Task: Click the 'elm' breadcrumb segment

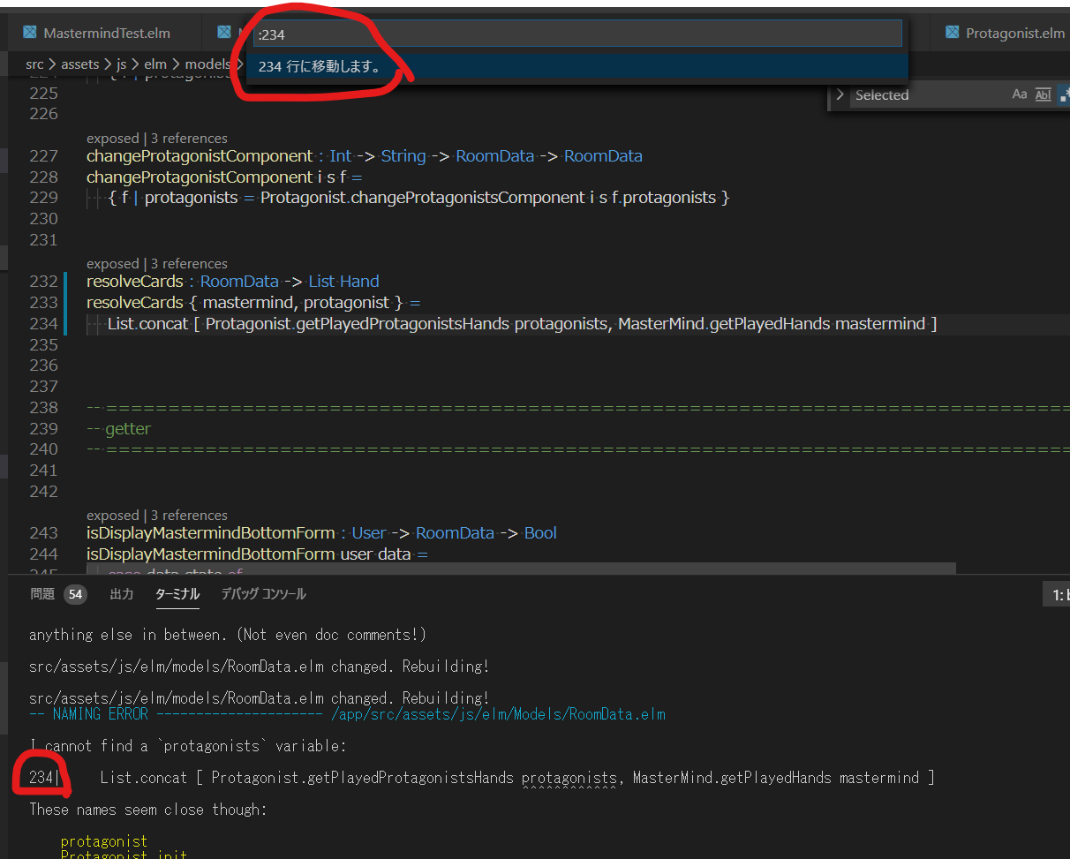Action: click(x=157, y=64)
